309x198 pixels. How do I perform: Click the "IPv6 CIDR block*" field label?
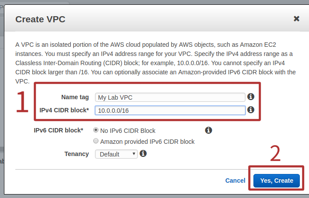point(58,130)
